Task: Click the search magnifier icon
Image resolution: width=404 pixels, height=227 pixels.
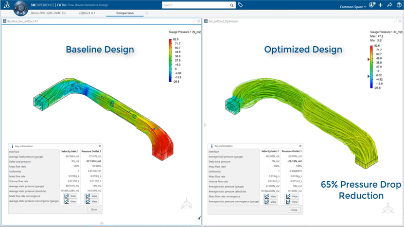Action: (x=231, y=5)
